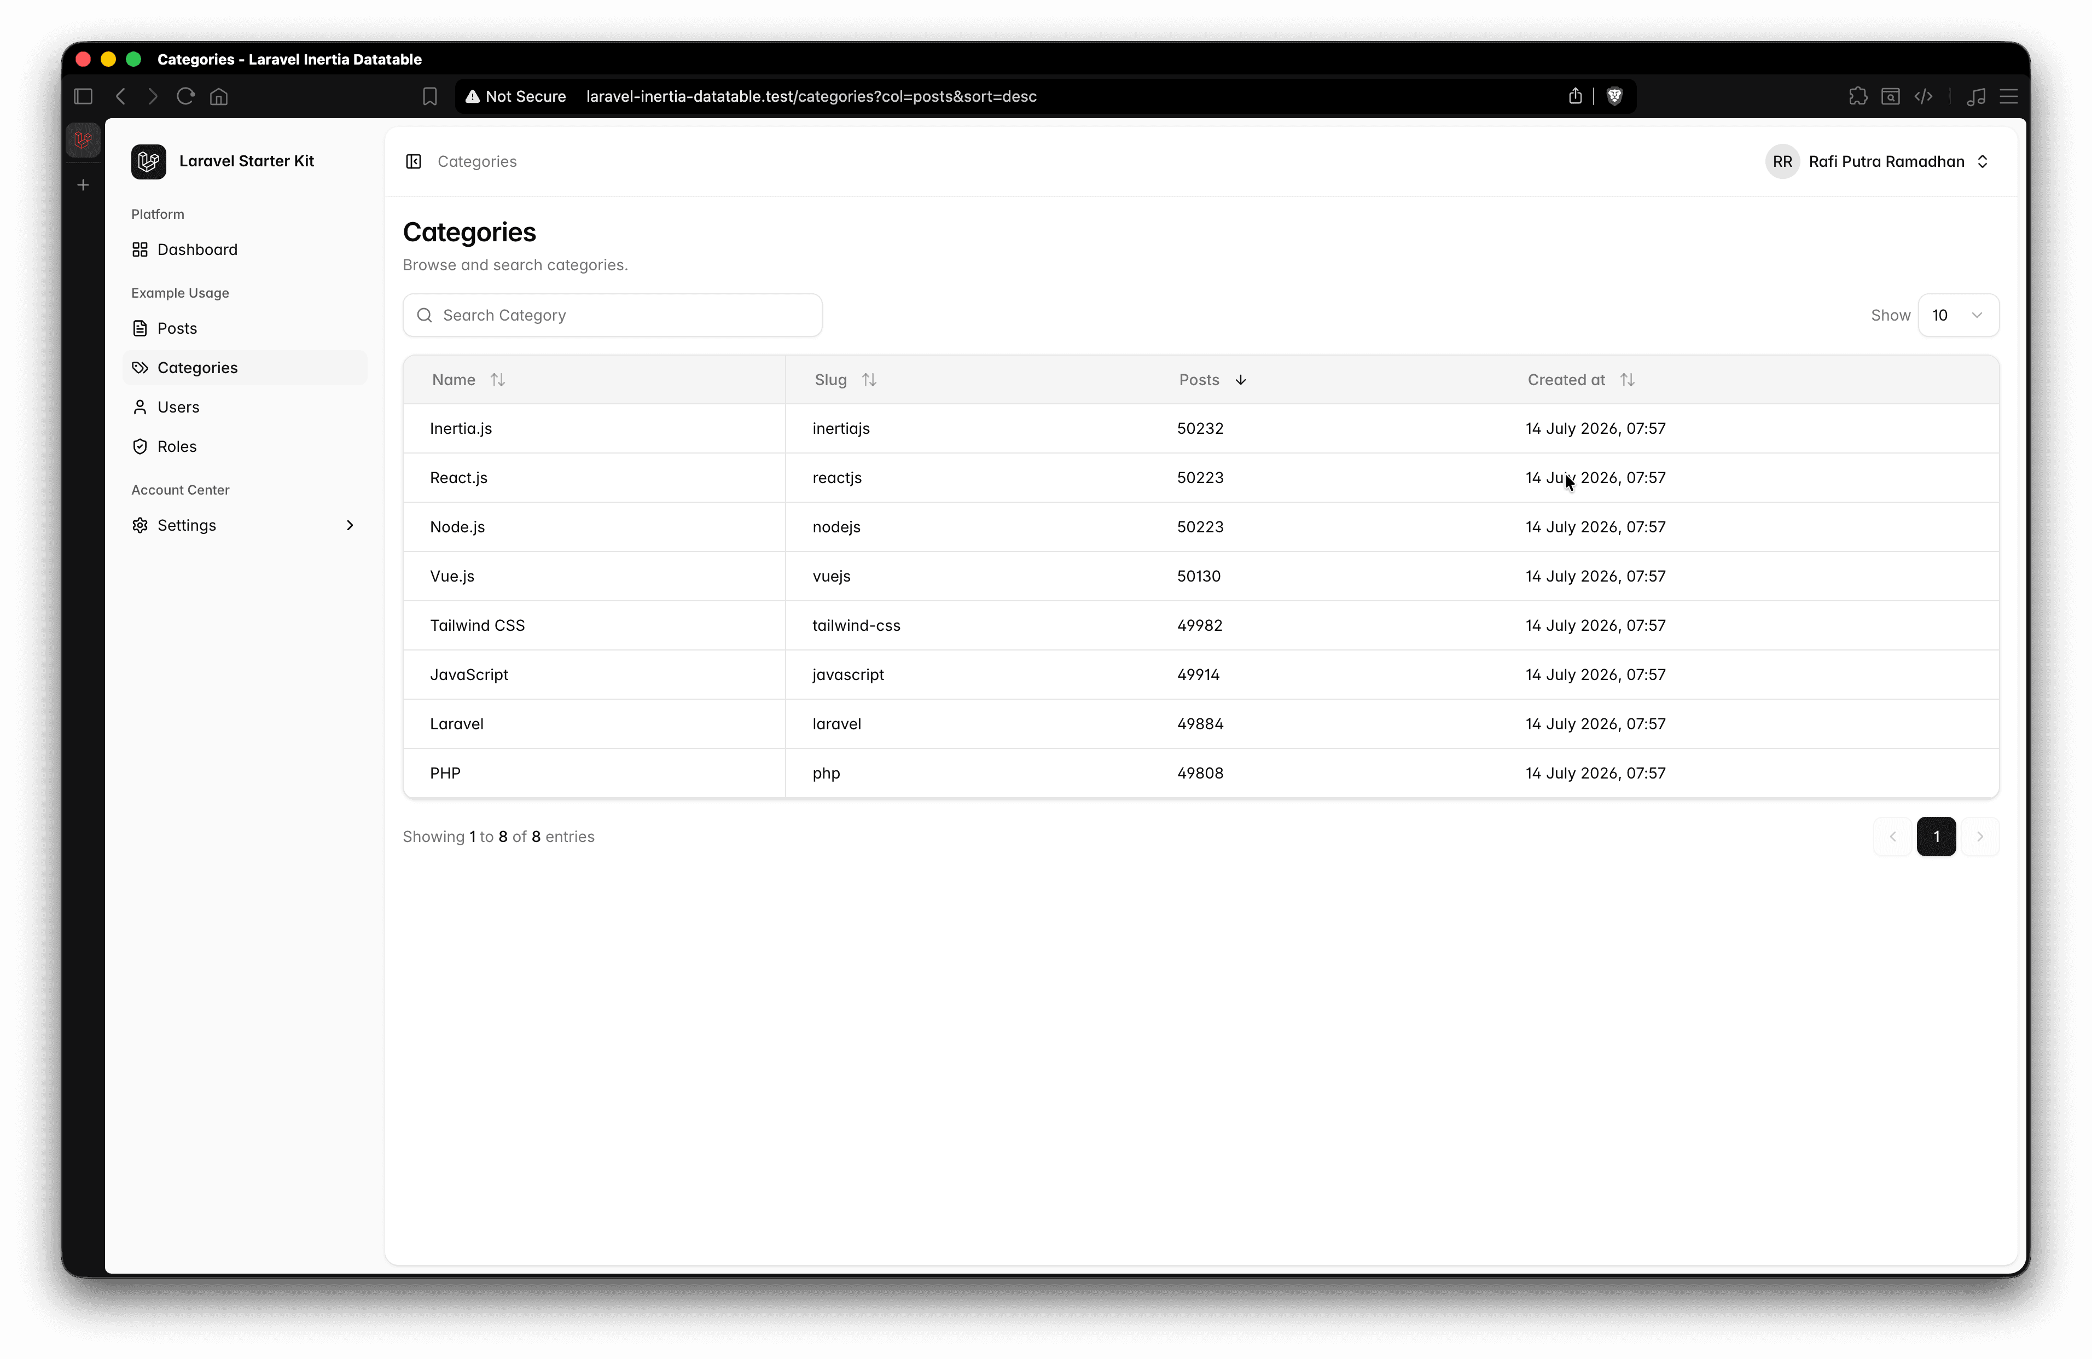Click the Search Category input field

point(613,316)
